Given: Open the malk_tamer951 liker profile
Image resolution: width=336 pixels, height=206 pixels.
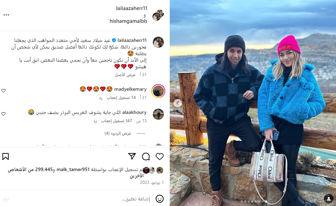Looking at the screenshot, I should [x=73, y=169].
